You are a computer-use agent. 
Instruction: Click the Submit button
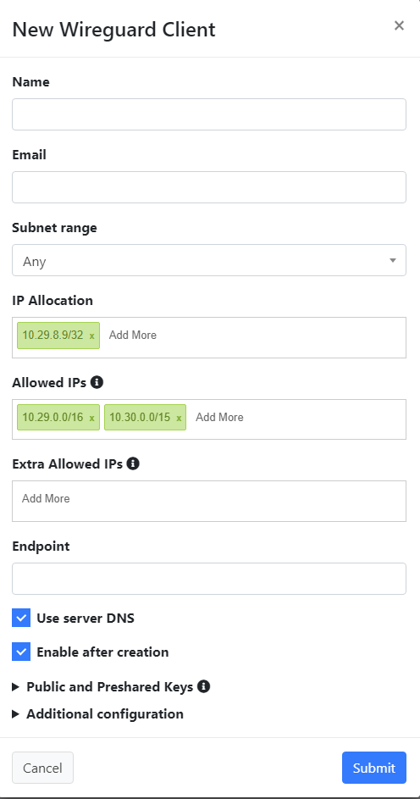coord(374,768)
